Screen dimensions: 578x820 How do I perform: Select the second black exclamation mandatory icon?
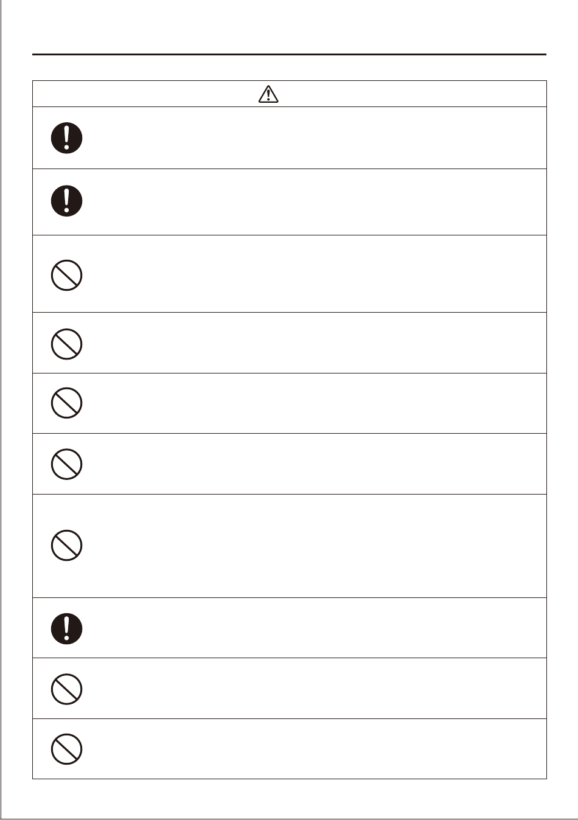click(x=67, y=201)
